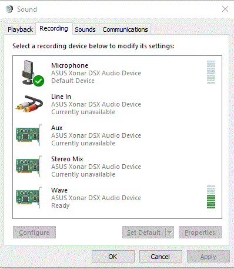Click the Apply button

[x=208, y=257]
